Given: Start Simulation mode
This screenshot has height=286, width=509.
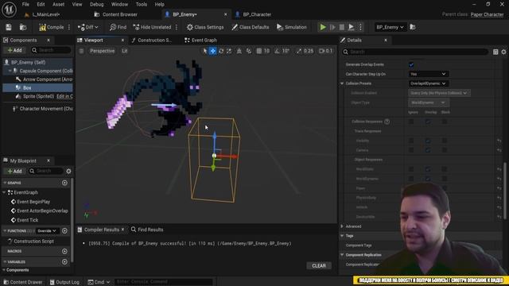Looking at the screenshot, I should [291, 27].
